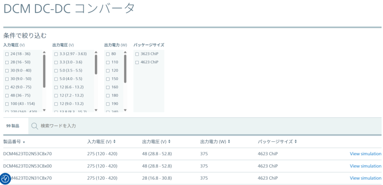The width and height of the screenshot is (383, 185).
Task: Enable the 4623 ChiP package filter
Action: tap(137, 62)
